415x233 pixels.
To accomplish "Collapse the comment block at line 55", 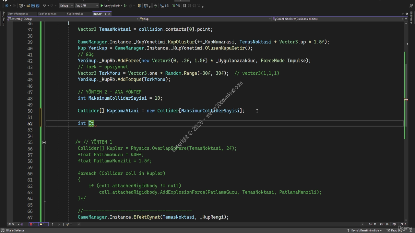I will (44, 142).
